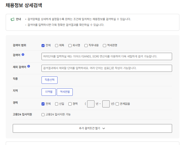Click the info icon next to 제외 검색어
This screenshot has width=187, height=145.
click(28, 66)
